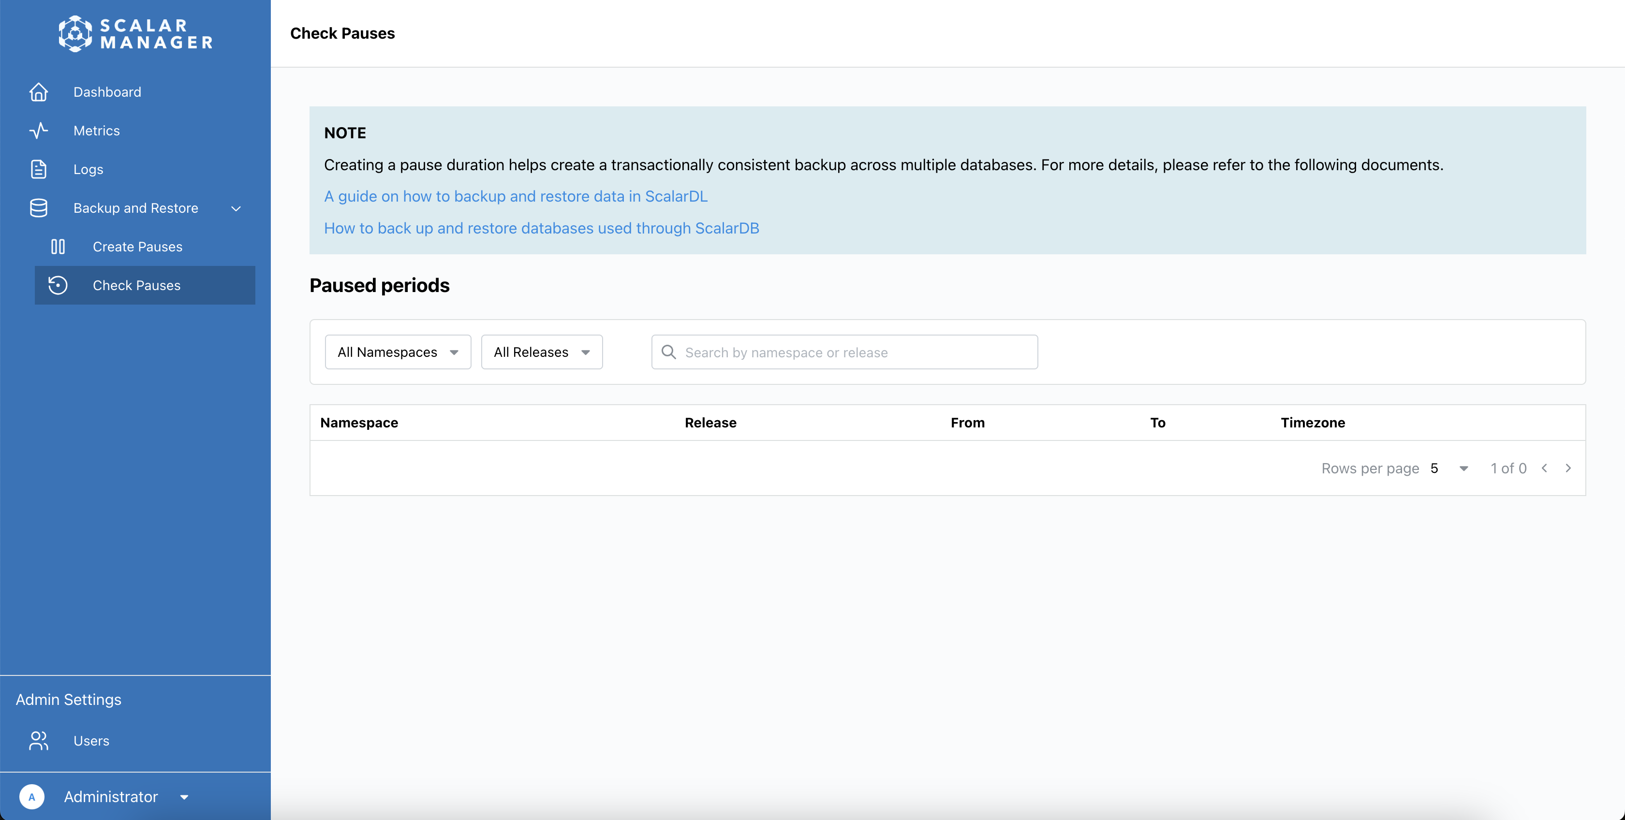Collapse the Backup and Restore chevron
Screen dimensions: 1625x820
tap(236, 209)
